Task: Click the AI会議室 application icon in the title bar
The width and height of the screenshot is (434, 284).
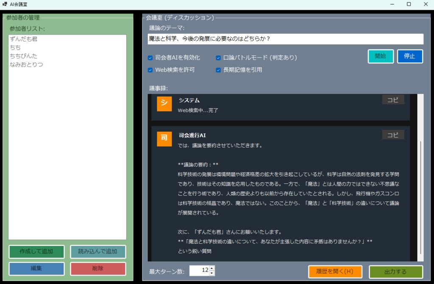Action: [6, 4]
